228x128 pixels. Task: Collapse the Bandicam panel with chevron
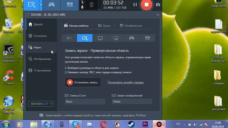pyautogui.click(x=158, y=15)
